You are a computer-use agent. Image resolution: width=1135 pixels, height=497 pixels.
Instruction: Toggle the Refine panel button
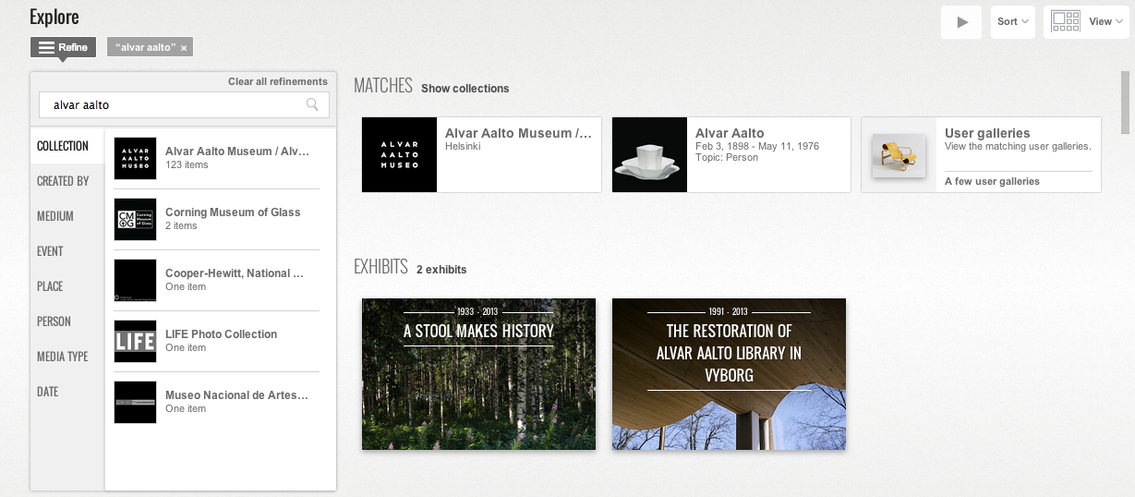[63, 47]
